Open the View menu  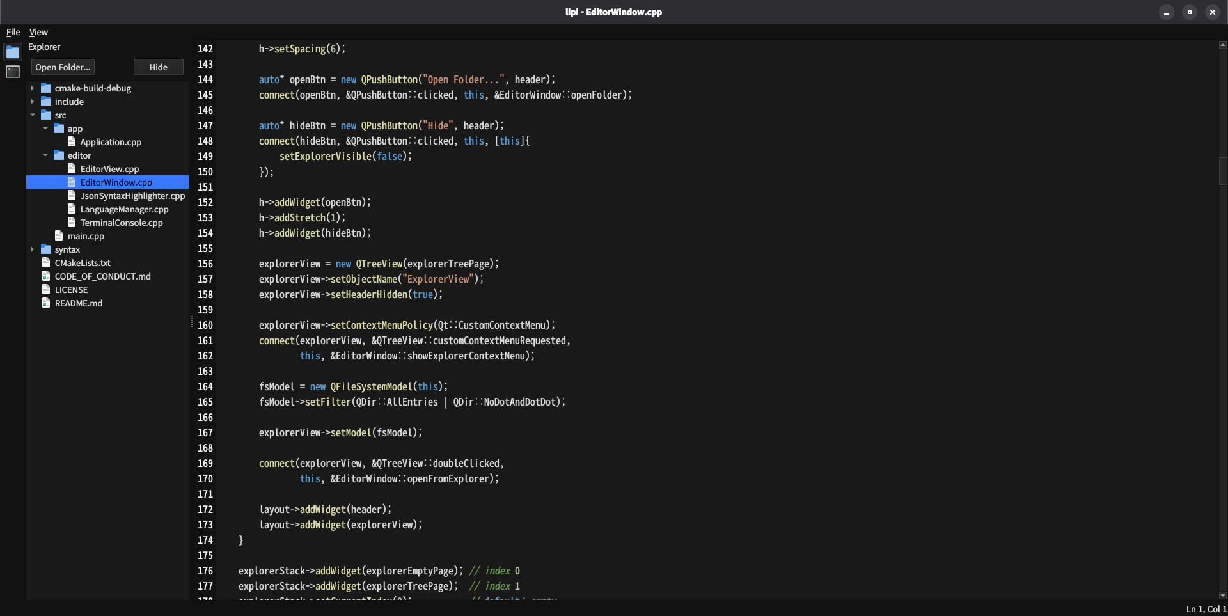tap(38, 32)
